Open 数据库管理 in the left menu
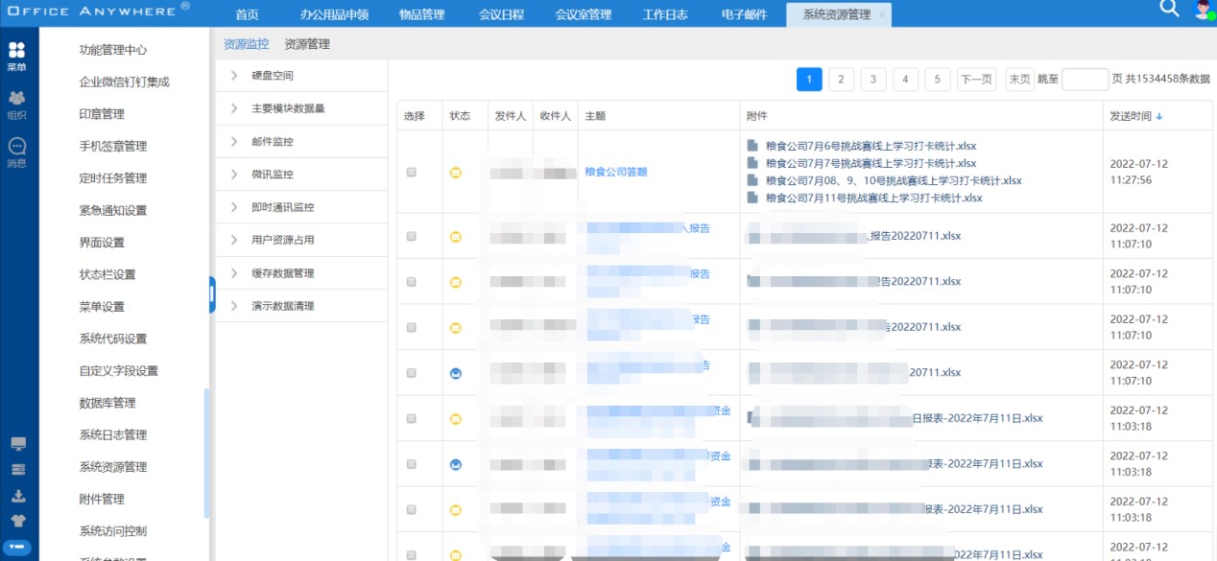Viewport: 1217px width, 561px height. click(x=107, y=403)
